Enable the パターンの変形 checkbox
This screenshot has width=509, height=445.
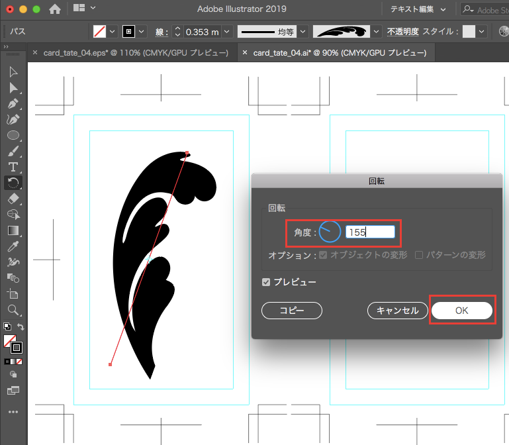pos(419,255)
